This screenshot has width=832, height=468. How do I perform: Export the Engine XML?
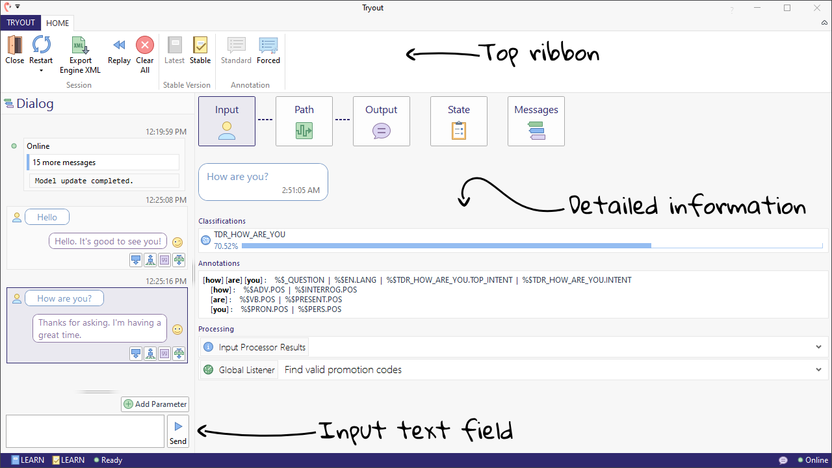[80, 45]
